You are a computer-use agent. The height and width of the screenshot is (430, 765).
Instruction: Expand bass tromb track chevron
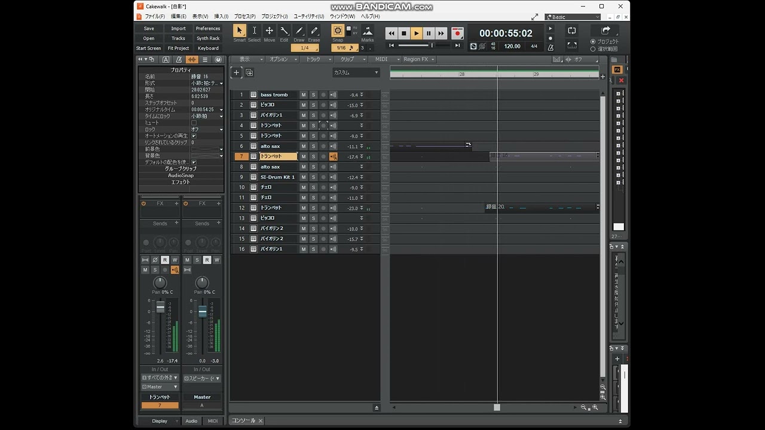point(361,95)
